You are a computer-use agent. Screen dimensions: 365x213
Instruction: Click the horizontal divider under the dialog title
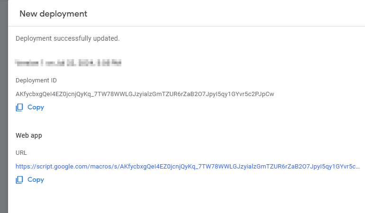pos(186,26)
